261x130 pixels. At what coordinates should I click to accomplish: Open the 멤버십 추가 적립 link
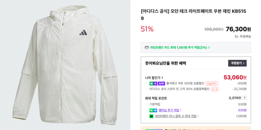pos(169,110)
